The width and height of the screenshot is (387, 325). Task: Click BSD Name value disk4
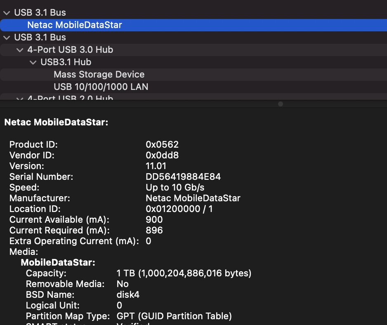click(x=128, y=294)
